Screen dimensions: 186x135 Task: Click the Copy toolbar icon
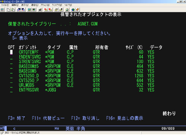(x=8, y=10)
